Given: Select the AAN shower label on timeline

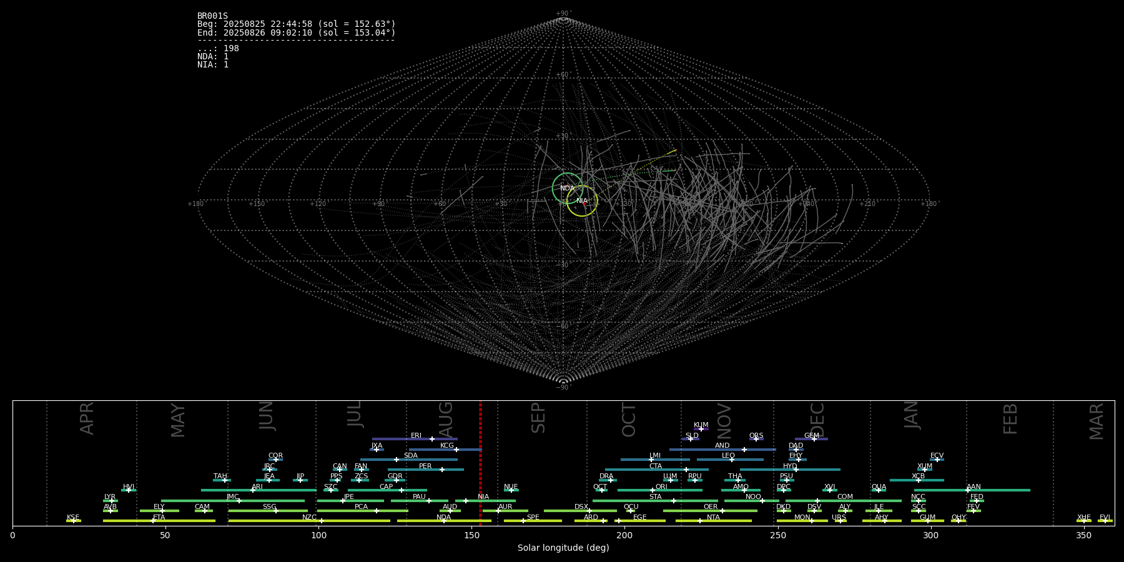Looking at the screenshot, I should (974, 487).
